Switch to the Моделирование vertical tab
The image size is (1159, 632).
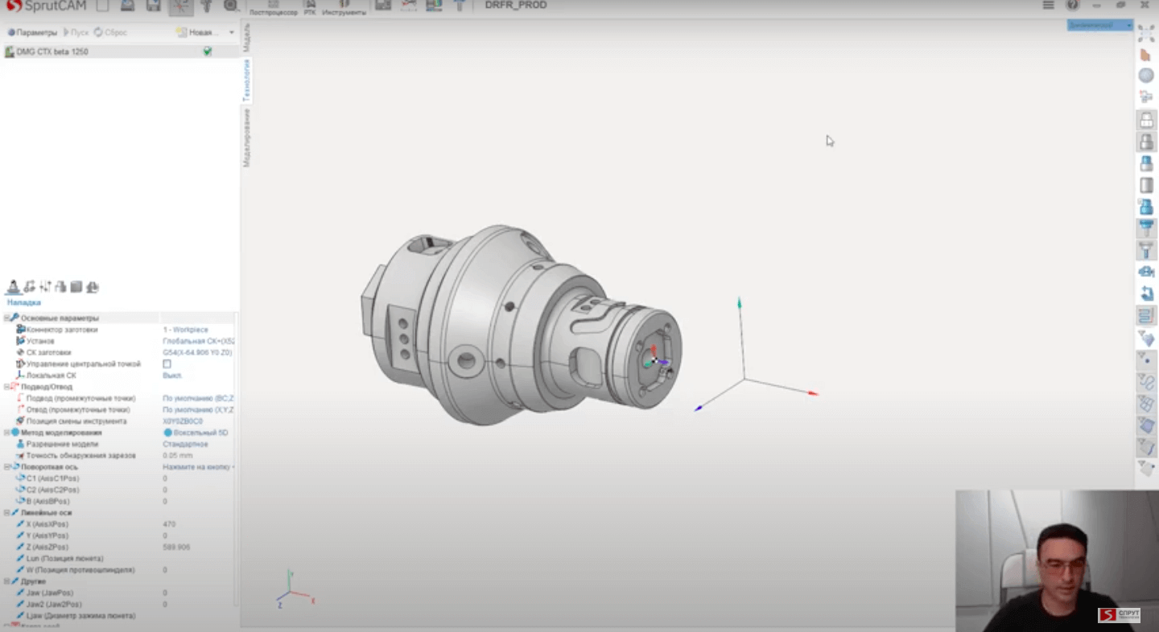[247, 137]
